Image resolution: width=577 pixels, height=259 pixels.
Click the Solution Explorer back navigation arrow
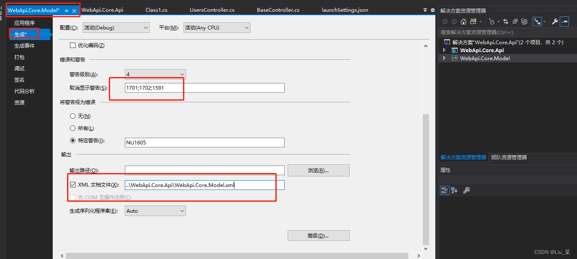(x=445, y=21)
